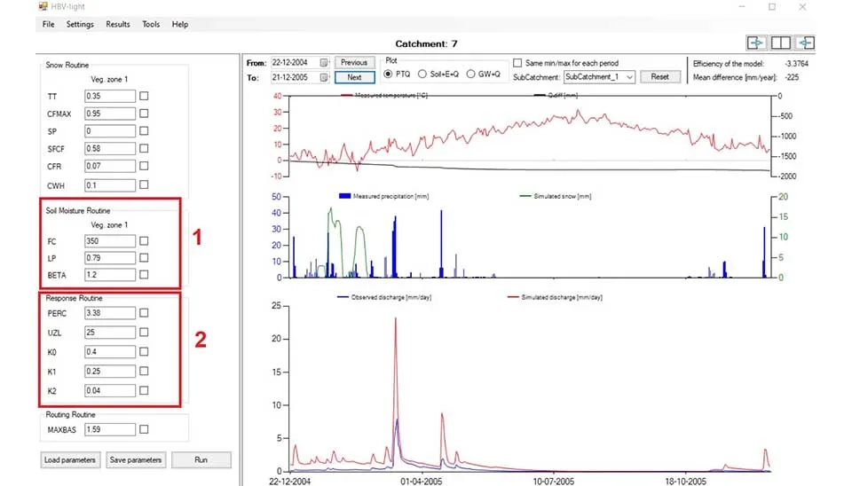
Task: Open the From date calendar picker
Action: click(324, 63)
